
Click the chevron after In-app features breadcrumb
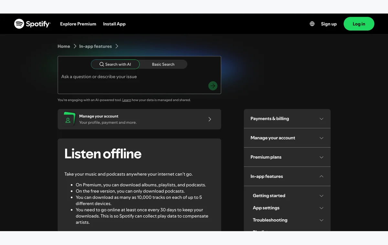click(x=117, y=46)
